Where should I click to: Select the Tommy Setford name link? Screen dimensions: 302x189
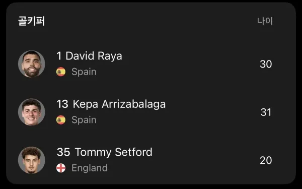(113, 152)
